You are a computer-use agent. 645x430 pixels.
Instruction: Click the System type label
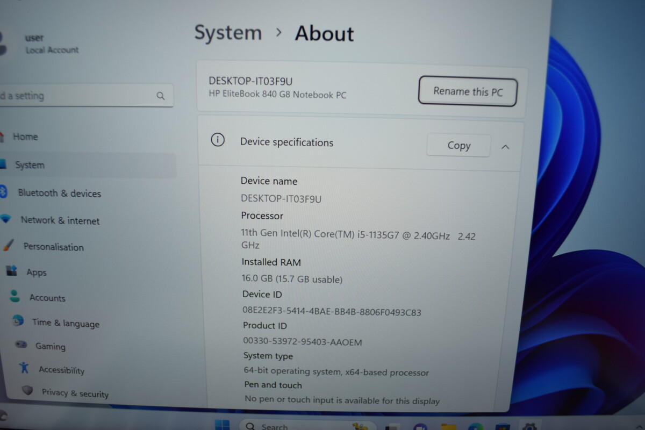tap(268, 356)
